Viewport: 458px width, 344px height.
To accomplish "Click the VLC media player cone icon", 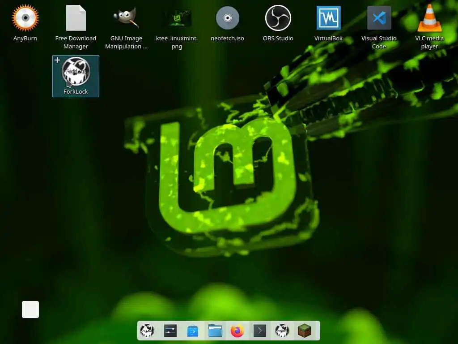I will [429, 18].
